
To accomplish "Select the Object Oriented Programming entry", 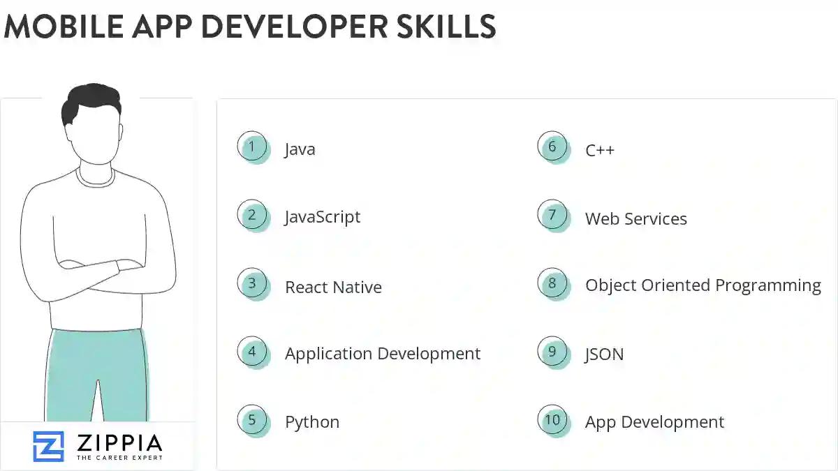I will point(703,285).
